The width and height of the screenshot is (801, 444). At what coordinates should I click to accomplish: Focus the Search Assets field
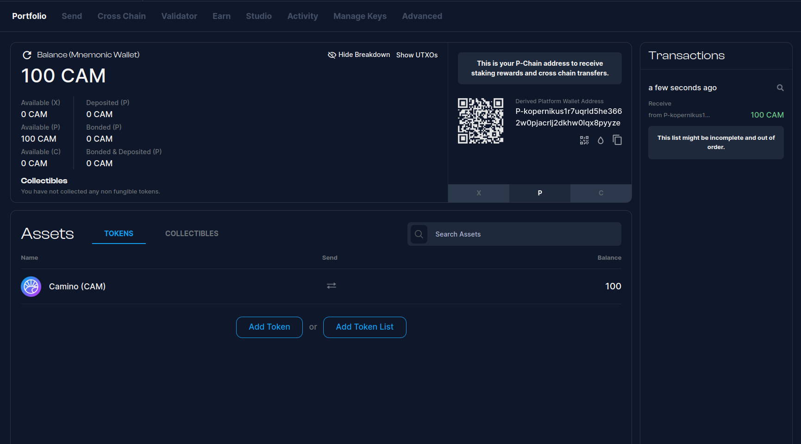coord(523,234)
